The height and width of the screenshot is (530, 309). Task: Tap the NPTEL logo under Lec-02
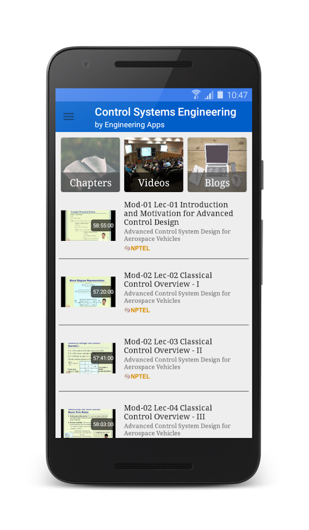pos(137,310)
